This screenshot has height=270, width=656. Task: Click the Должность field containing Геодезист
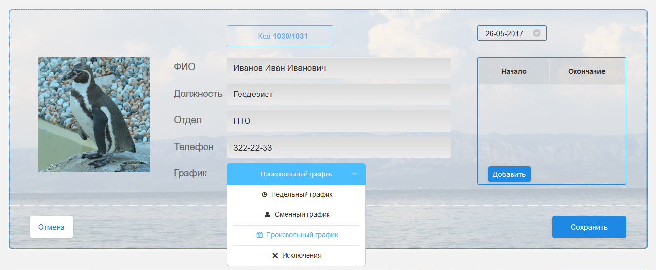click(339, 94)
